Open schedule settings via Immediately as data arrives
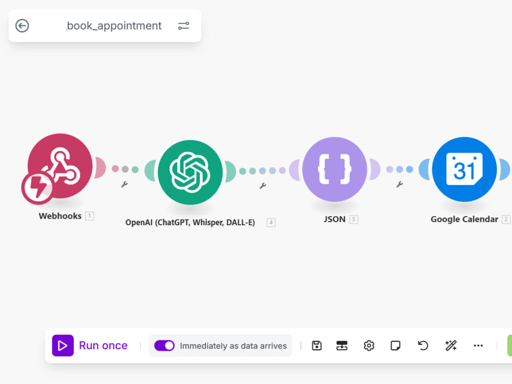The image size is (512, 384). coord(233,346)
